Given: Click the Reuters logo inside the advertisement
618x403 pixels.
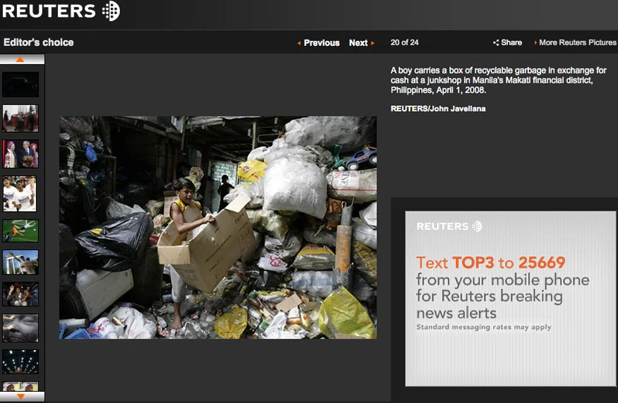Looking at the screenshot, I should point(449,226).
